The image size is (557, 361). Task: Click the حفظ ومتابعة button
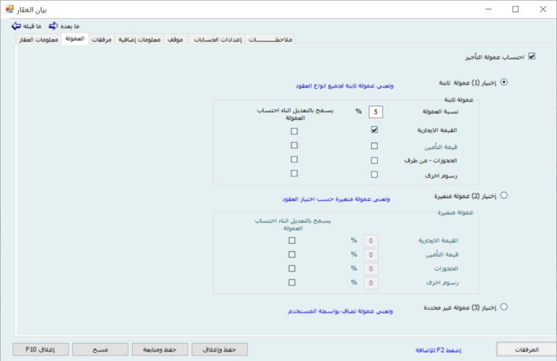[160, 349]
